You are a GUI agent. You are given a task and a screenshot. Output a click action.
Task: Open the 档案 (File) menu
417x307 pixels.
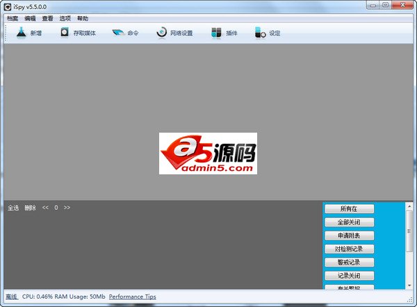click(x=13, y=18)
